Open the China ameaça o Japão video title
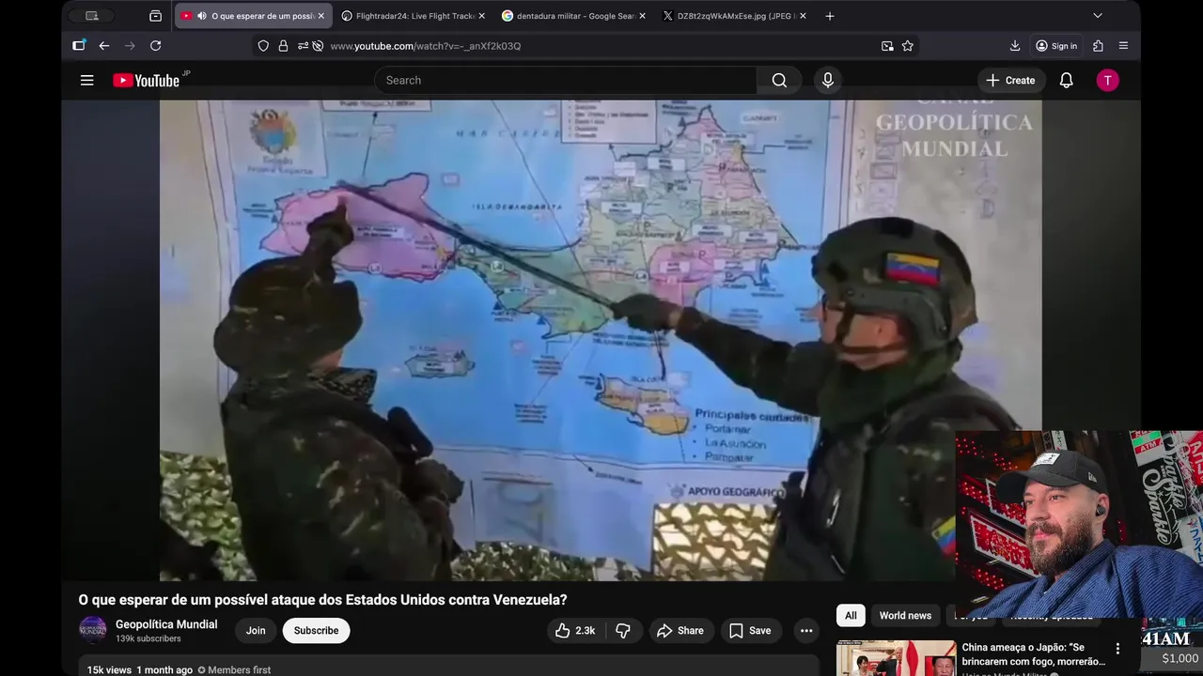Viewport: 1203px width, 676px height. (1034, 654)
